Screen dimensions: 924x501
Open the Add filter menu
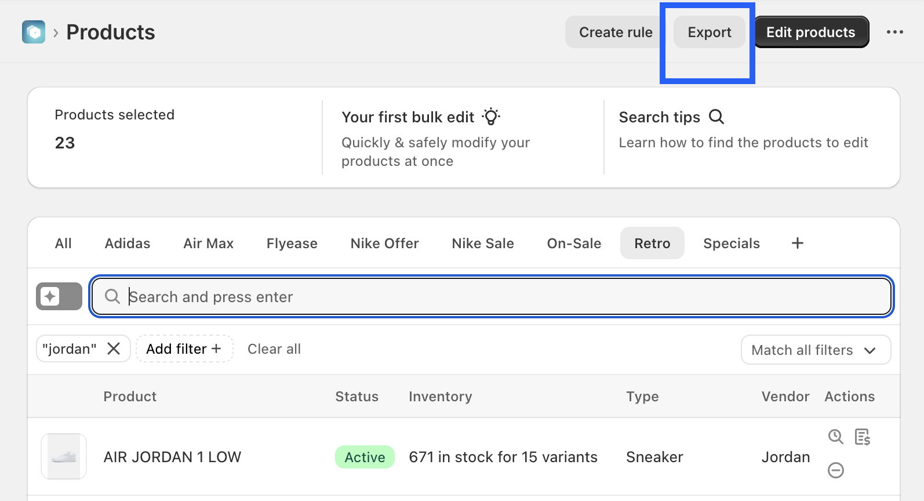[x=184, y=348]
